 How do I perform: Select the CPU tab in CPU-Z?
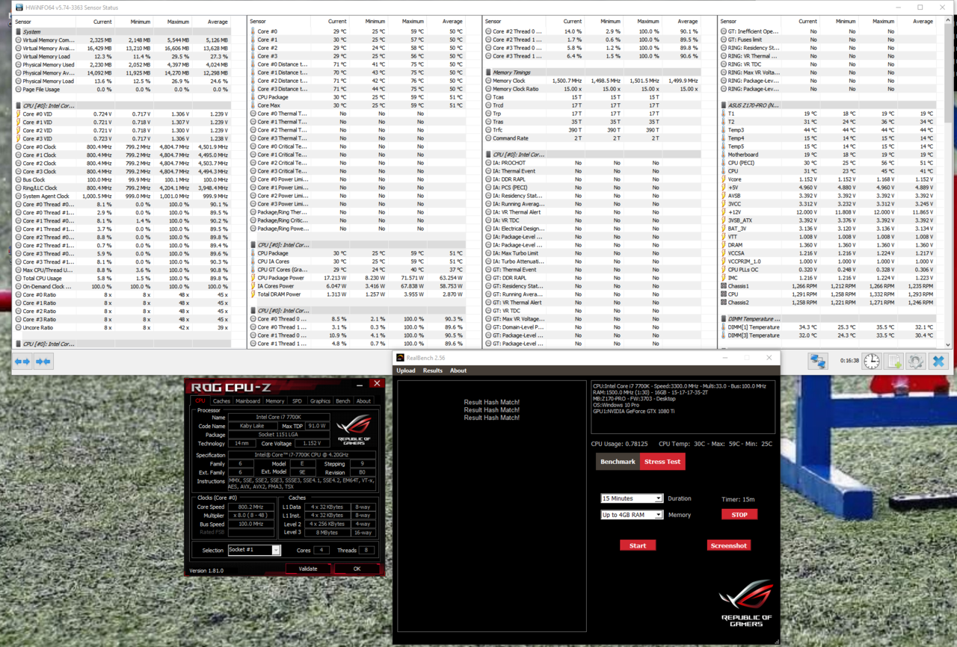coord(200,401)
